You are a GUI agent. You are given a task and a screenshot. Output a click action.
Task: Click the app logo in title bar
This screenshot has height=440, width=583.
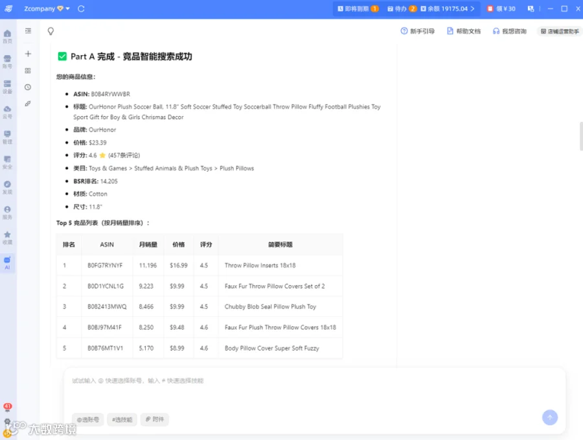[8, 8]
